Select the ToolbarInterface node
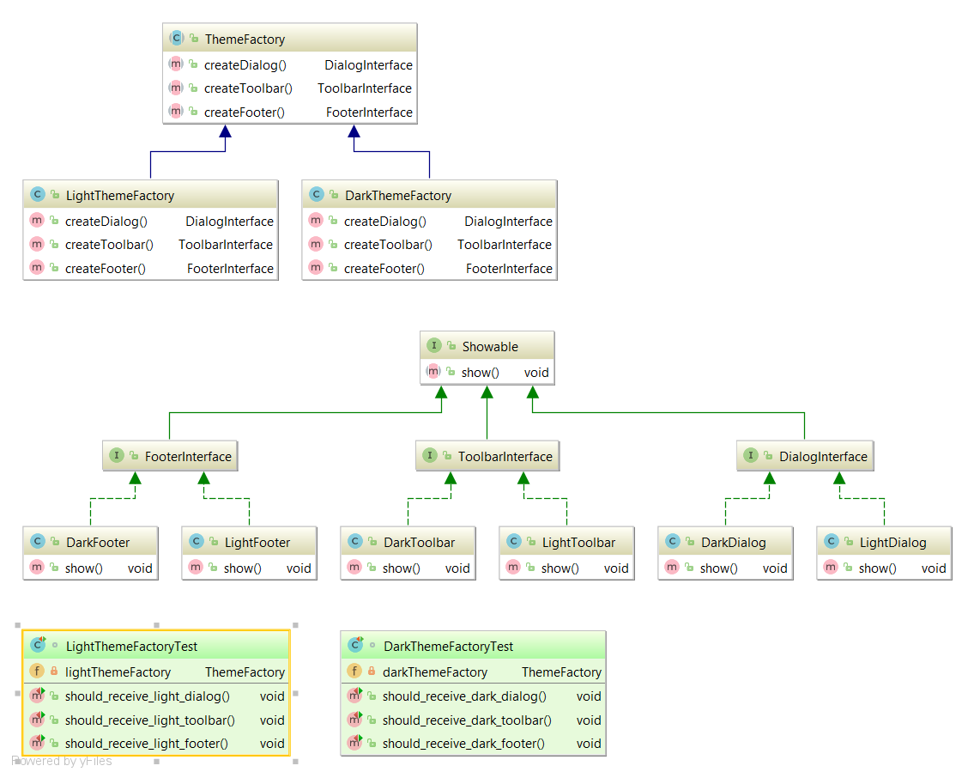 pyautogui.click(x=487, y=456)
